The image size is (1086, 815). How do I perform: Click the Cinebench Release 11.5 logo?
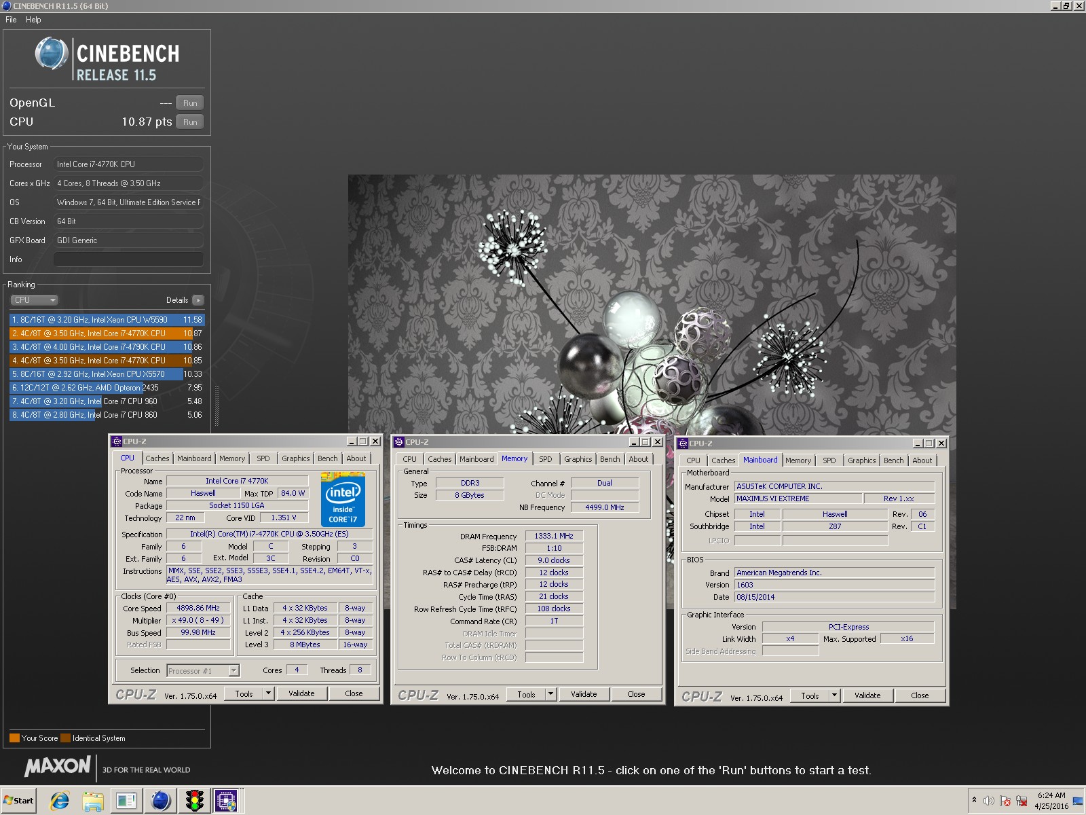[107, 60]
